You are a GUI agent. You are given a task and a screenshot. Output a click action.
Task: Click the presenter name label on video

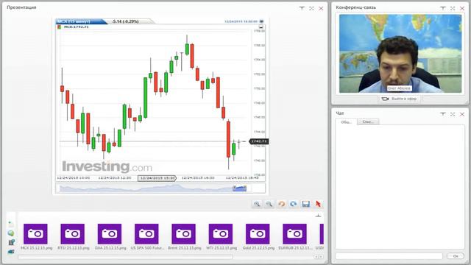point(399,88)
